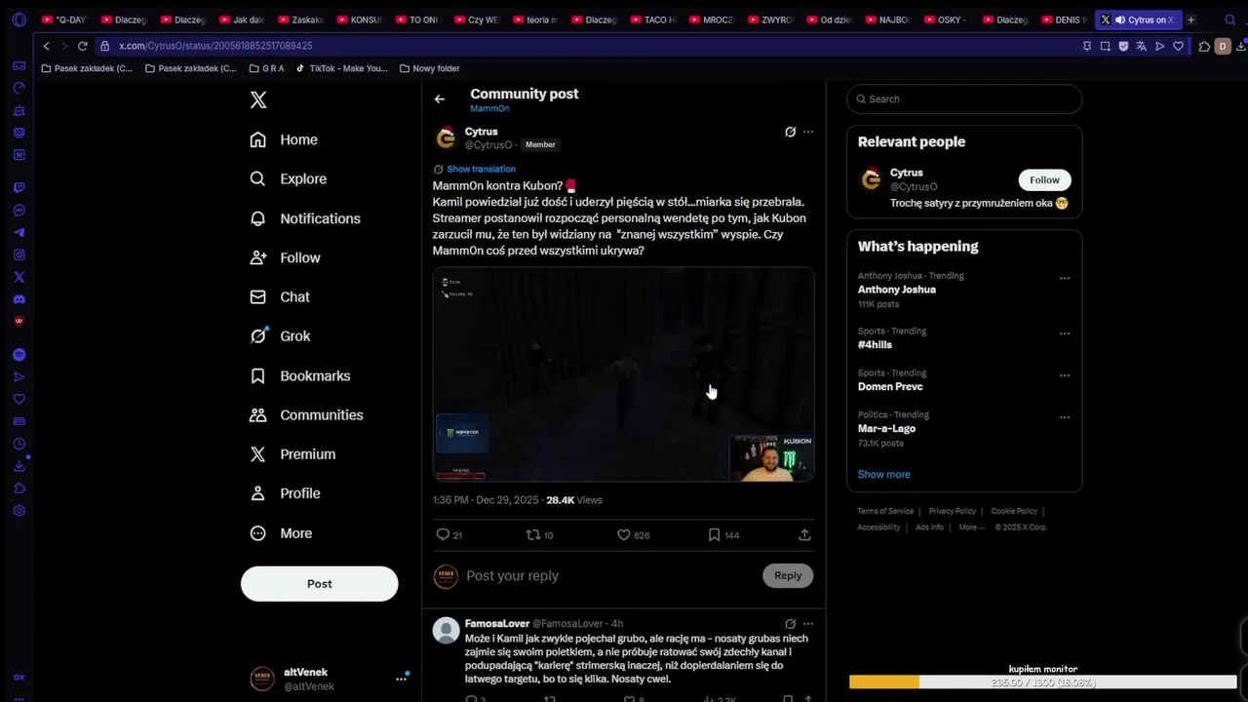Viewport: 1248px width, 702px height.
Task: Click the pin icon in address bar
Action: click(1087, 46)
